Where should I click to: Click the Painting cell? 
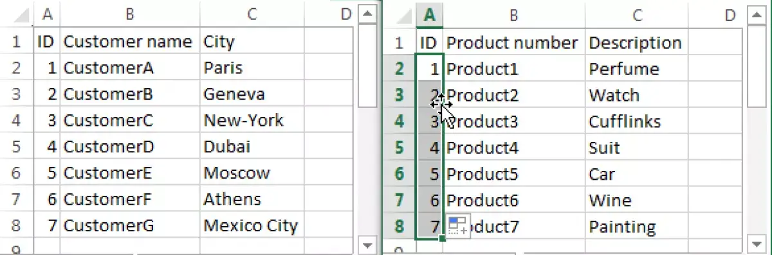636,227
